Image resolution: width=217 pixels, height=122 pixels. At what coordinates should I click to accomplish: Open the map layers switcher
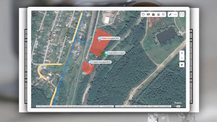163,15
